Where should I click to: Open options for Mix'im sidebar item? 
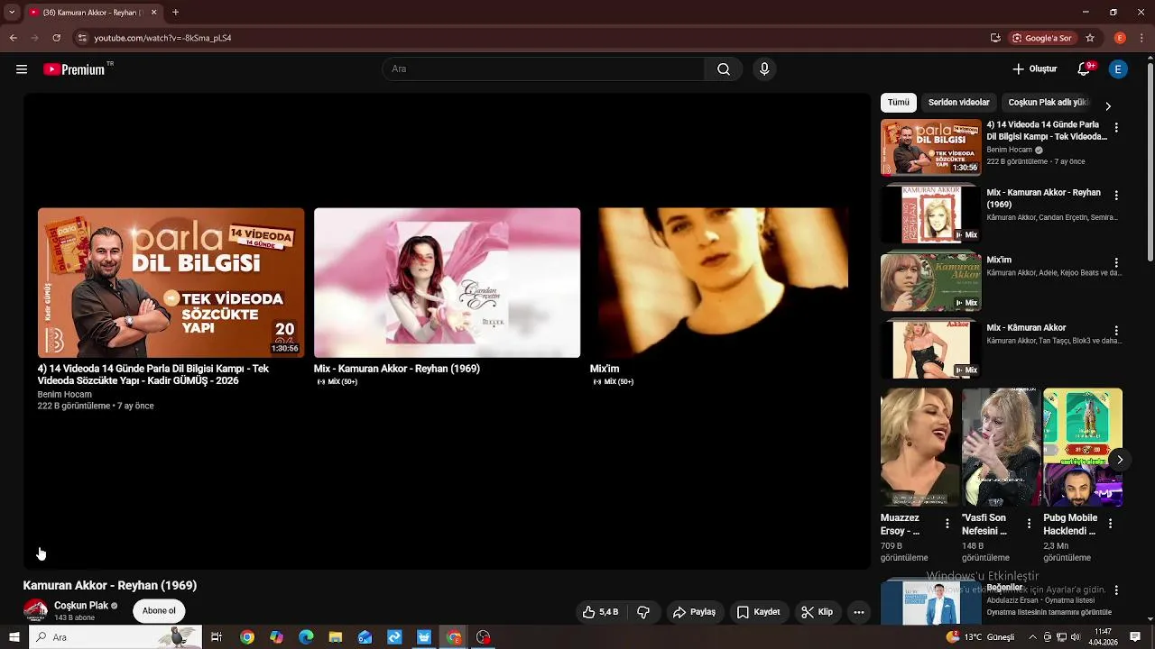click(x=1116, y=263)
